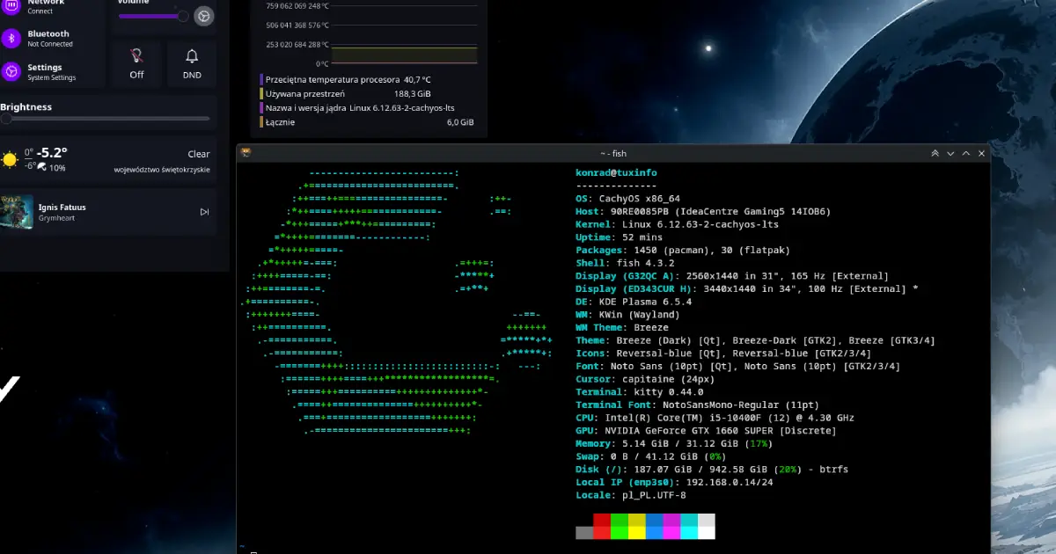Click the "Clear" weather condition text
The height and width of the screenshot is (554, 1056).
[x=199, y=154]
